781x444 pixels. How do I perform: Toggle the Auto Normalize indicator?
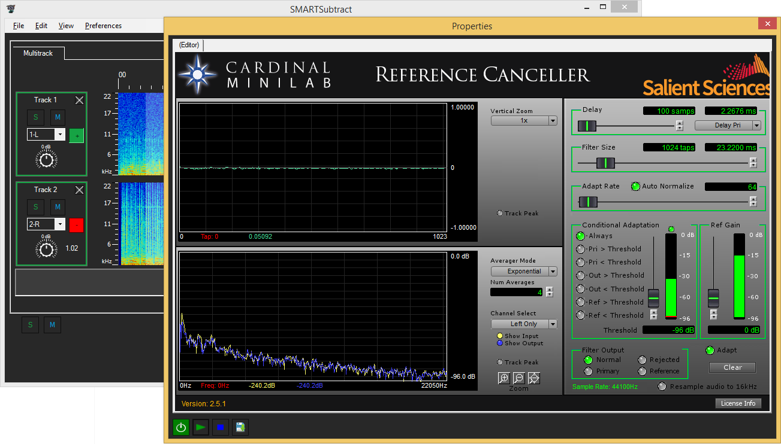click(635, 187)
